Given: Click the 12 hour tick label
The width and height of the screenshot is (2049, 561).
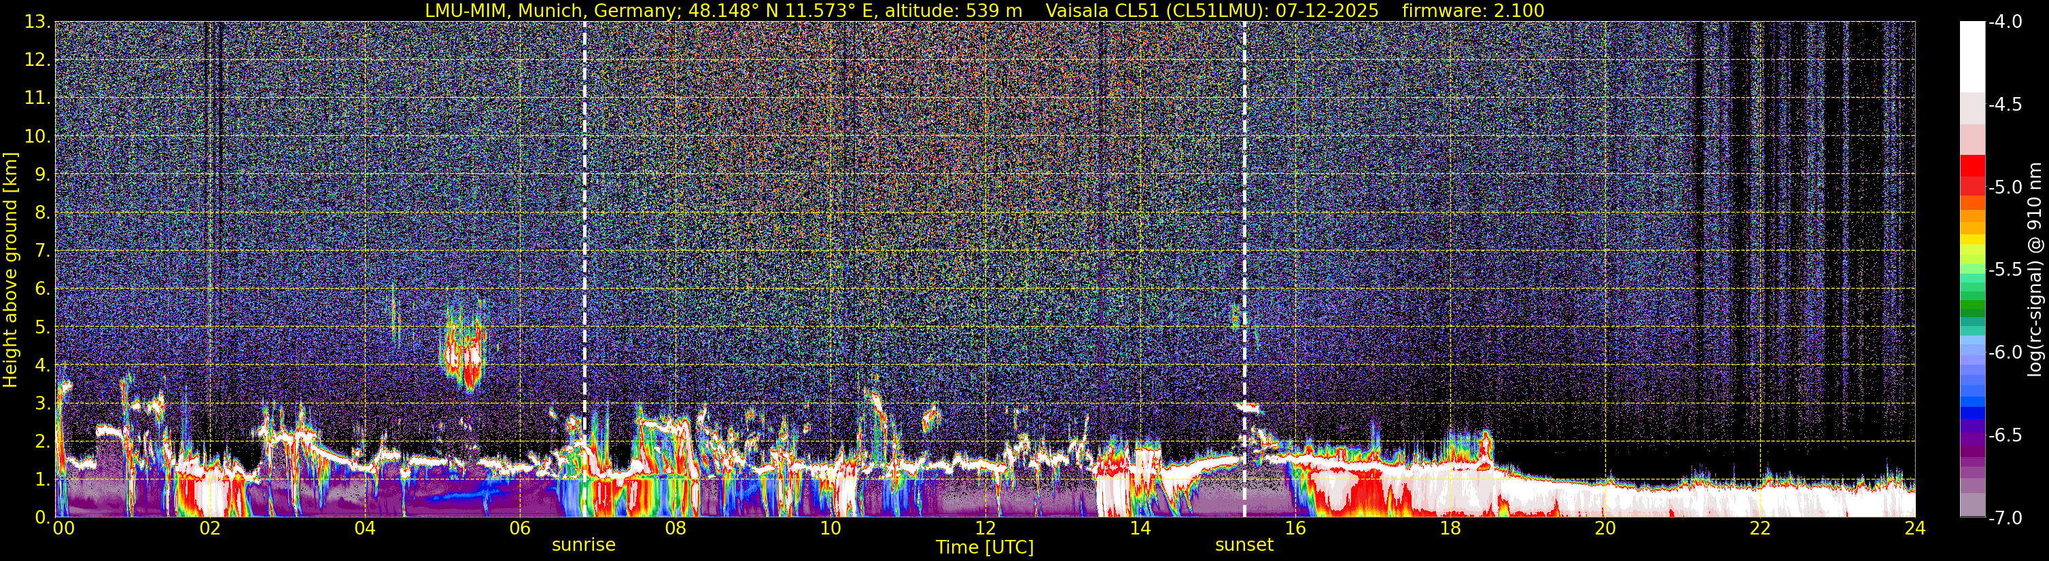Looking at the screenshot, I should click(985, 528).
